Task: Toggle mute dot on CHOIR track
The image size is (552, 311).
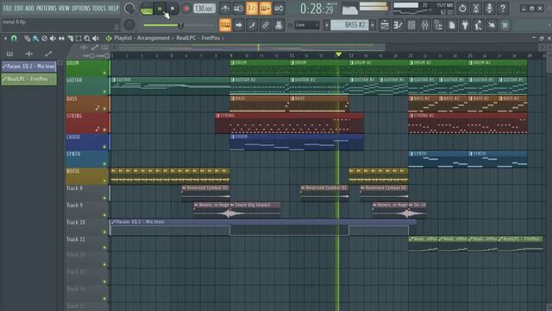Action: 104,147
